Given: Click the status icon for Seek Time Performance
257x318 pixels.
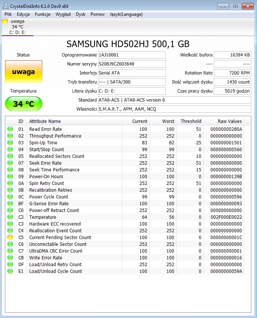Looking at the screenshot, I should 10,170.
